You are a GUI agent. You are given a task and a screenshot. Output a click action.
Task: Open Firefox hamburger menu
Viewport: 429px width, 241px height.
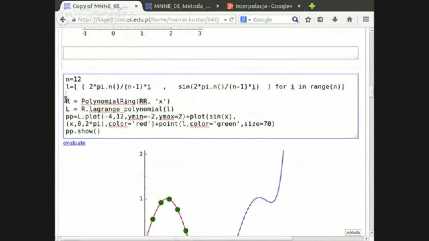click(x=366, y=20)
